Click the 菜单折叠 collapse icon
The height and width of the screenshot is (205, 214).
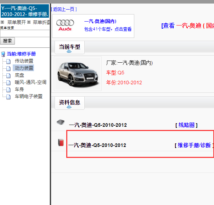29,22
